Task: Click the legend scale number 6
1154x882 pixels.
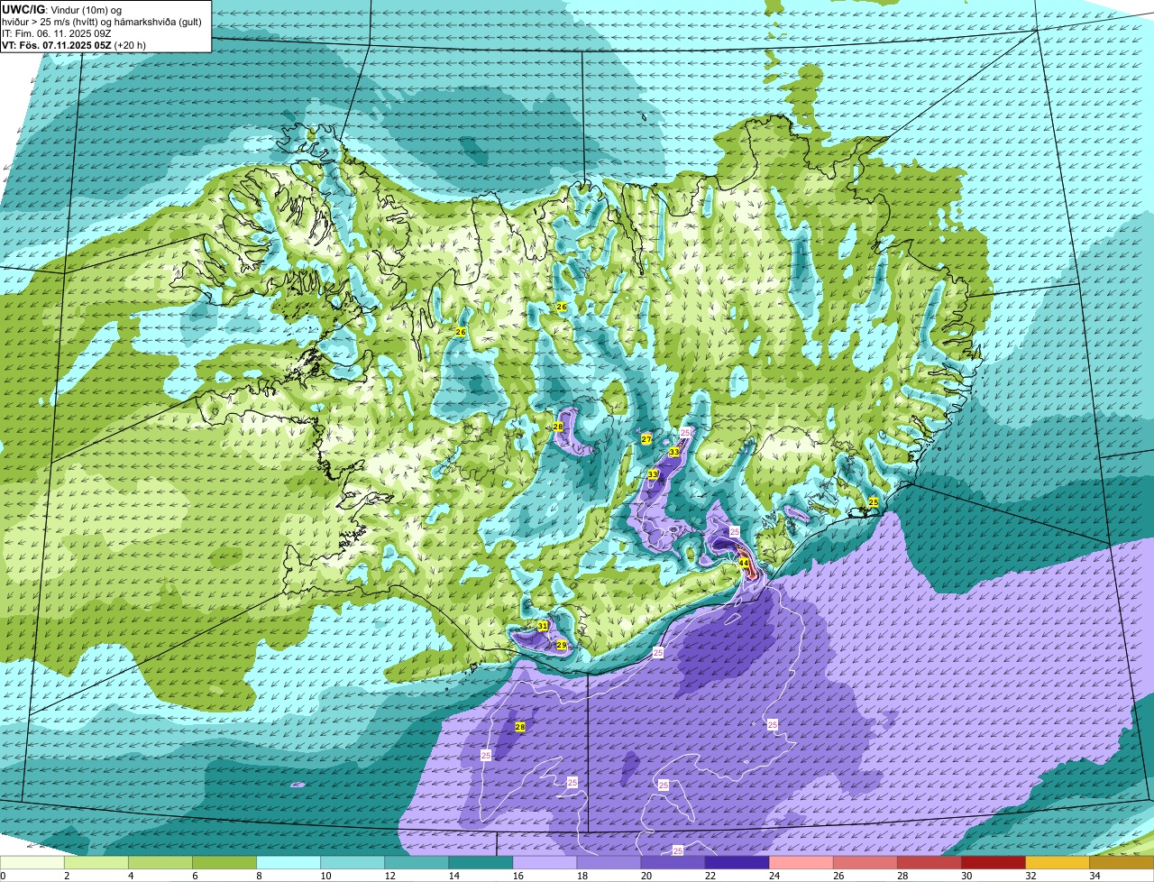Action: [x=195, y=876]
